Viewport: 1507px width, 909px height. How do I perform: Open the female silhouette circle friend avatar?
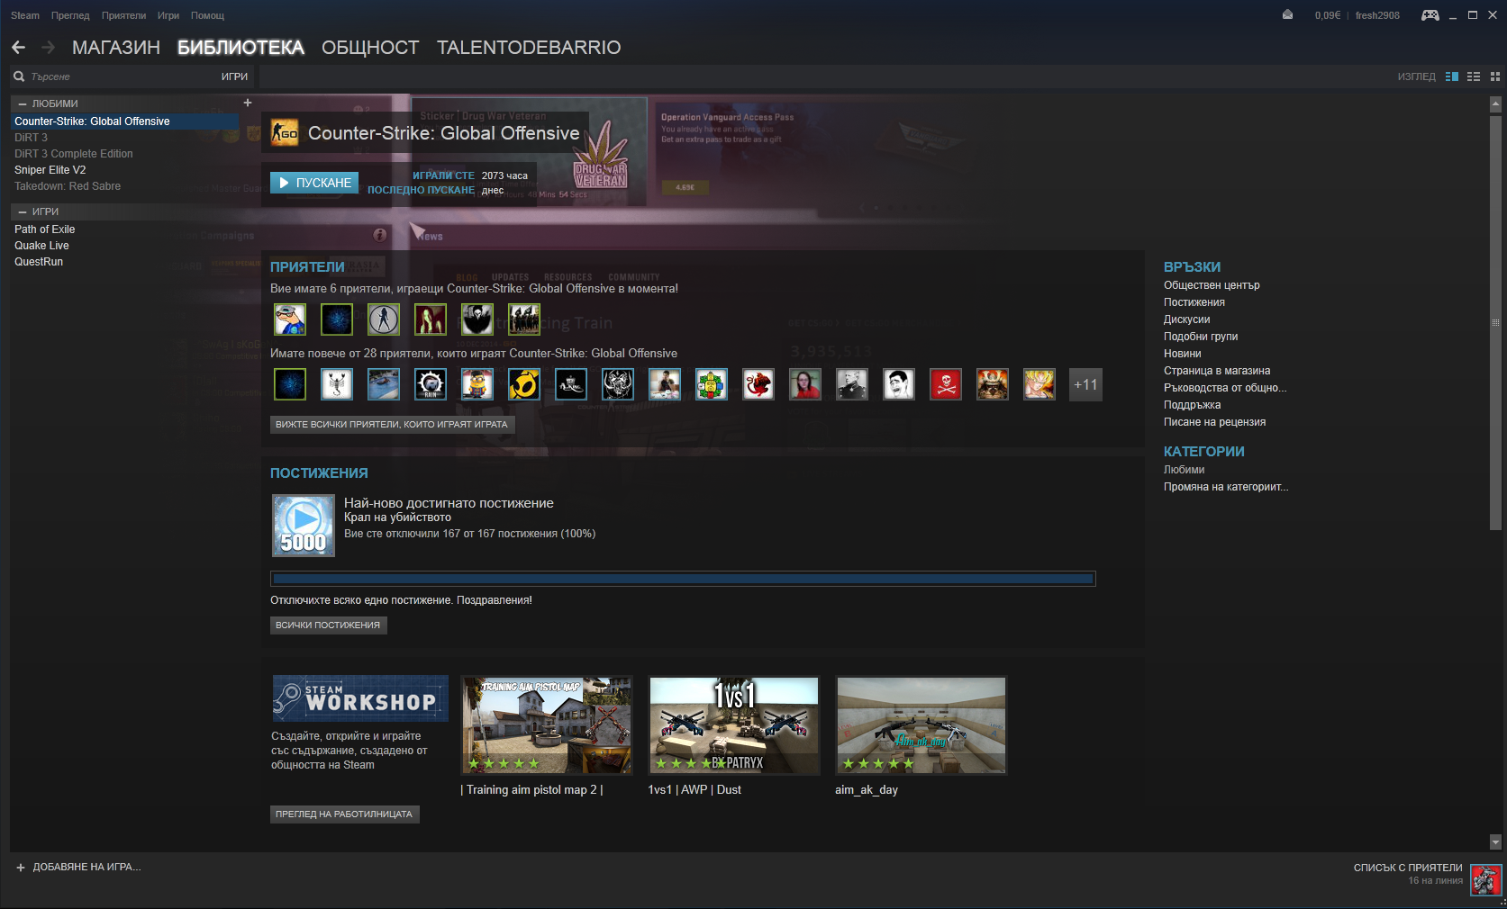point(384,319)
